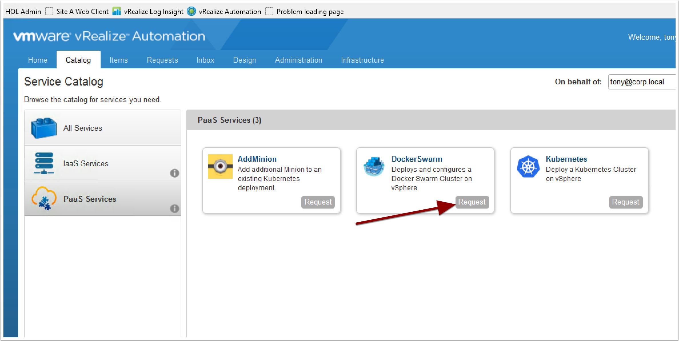
Task: Click the Site A Web Client bookmark icon
Action: point(49,11)
